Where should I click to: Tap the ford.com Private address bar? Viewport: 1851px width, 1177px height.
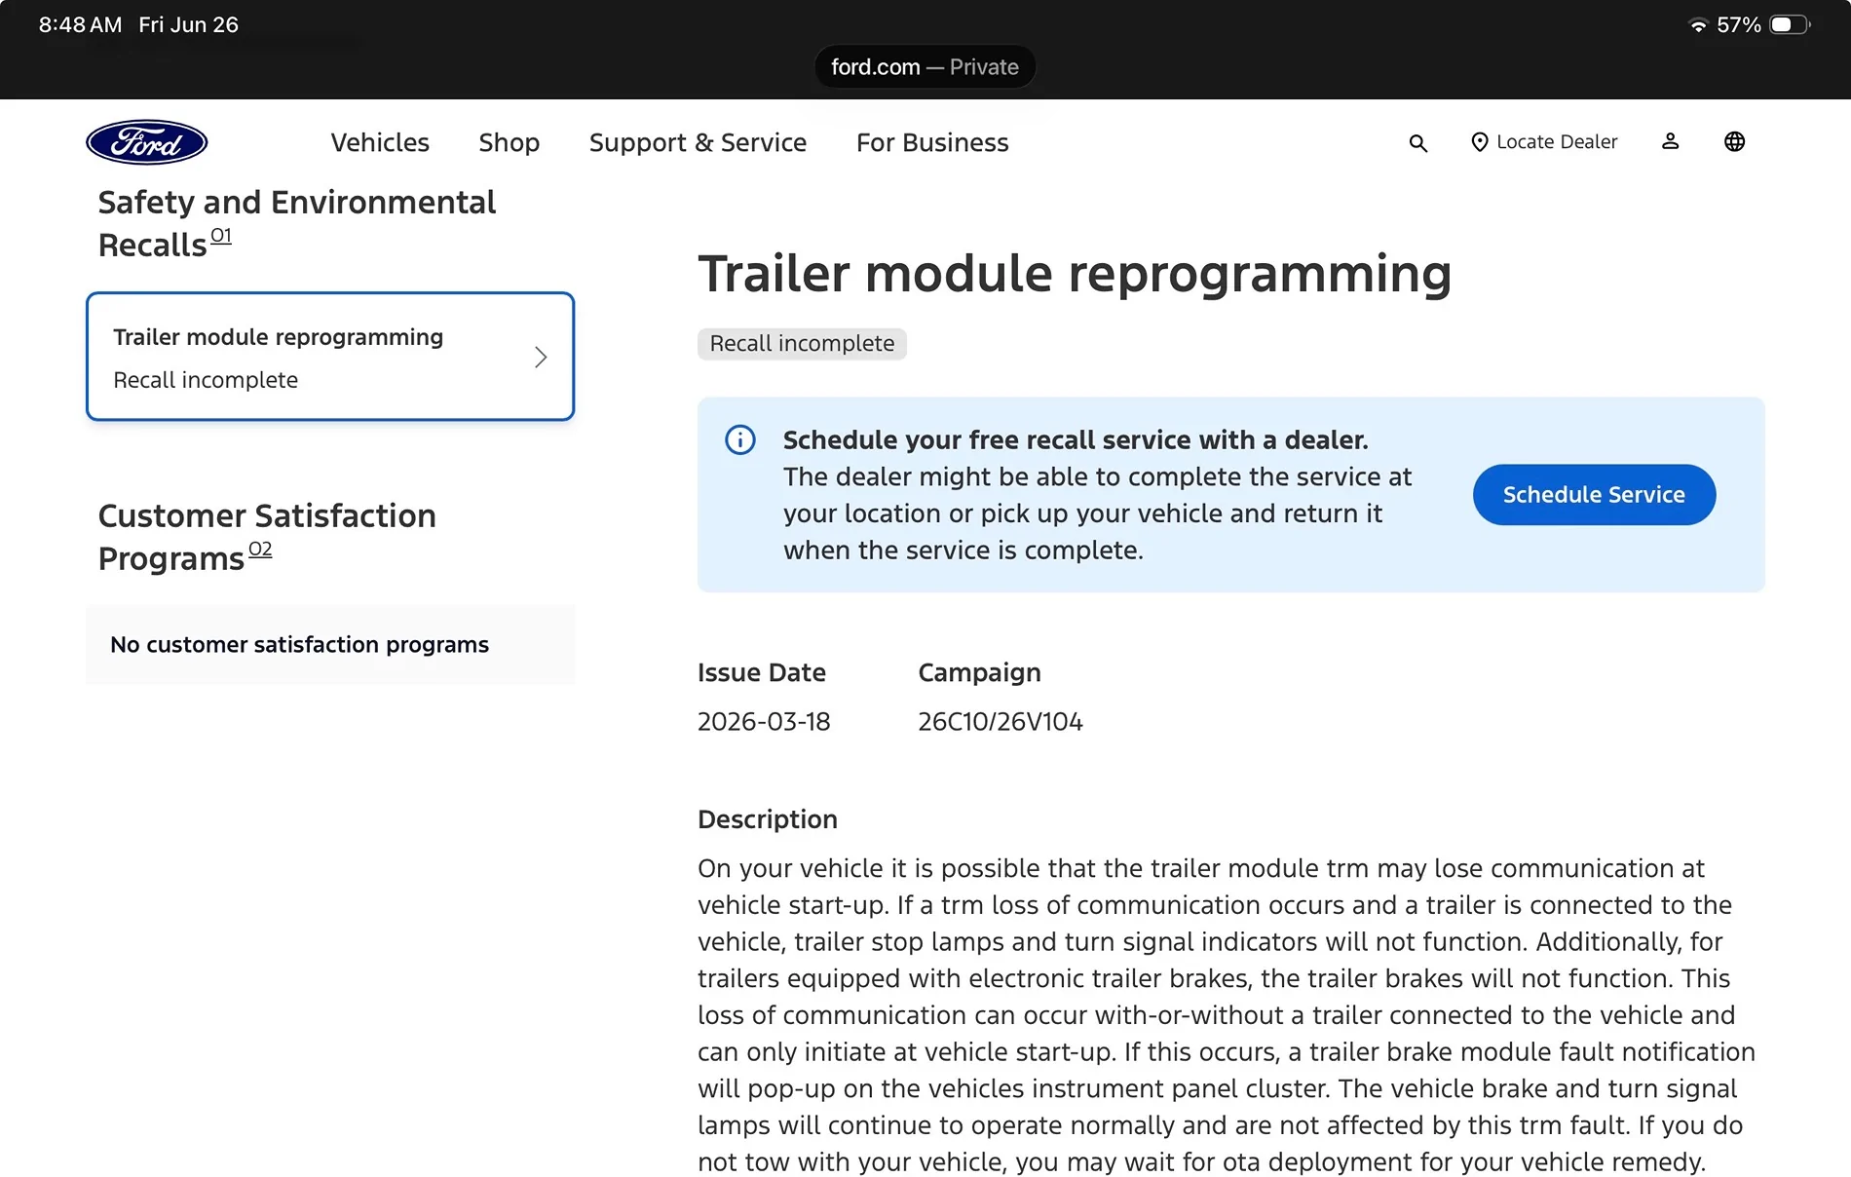925,67
